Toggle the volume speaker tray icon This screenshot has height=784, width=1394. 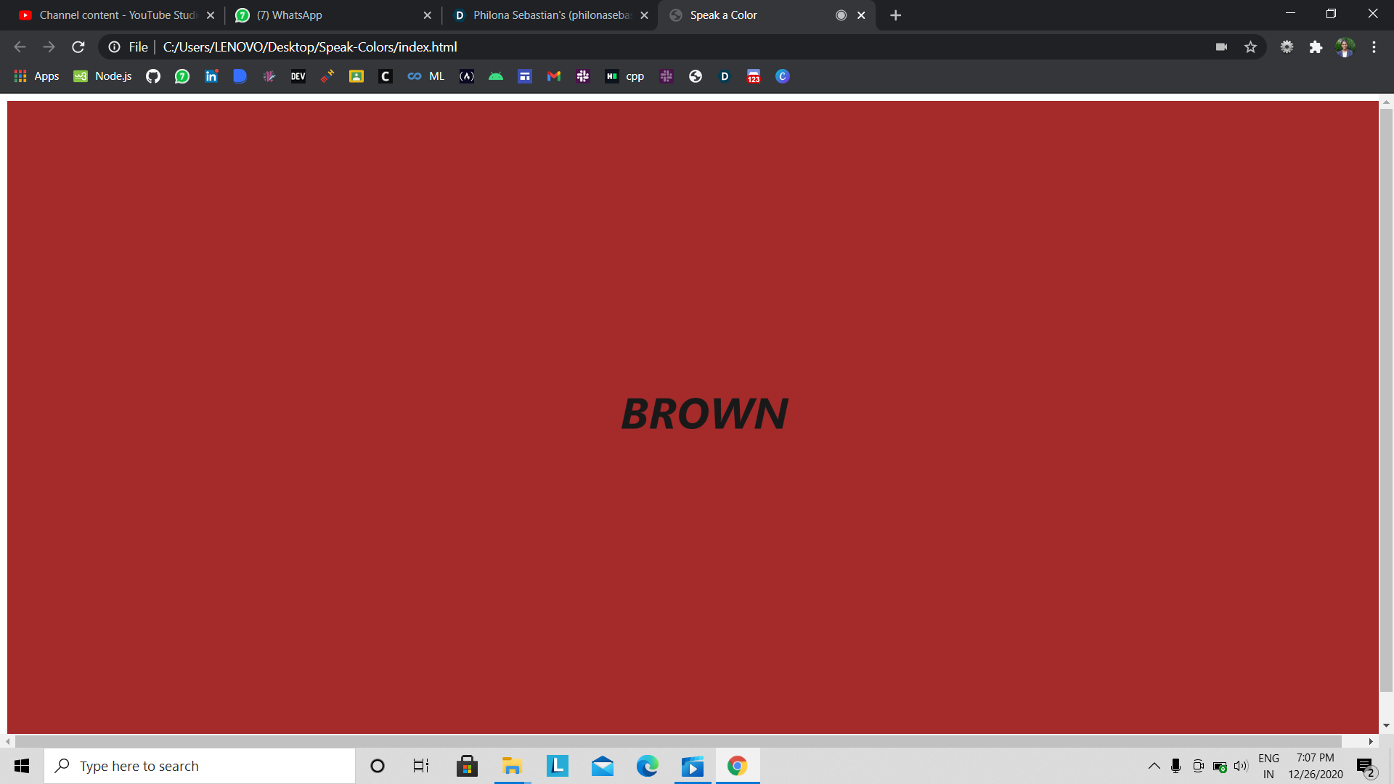(x=1240, y=766)
